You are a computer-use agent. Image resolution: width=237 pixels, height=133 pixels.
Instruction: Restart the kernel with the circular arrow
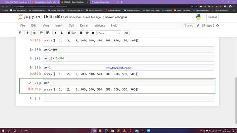pos(87,33)
